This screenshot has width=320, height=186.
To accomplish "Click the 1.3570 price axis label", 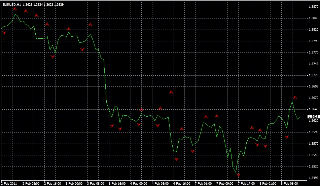I will tap(313, 144).
